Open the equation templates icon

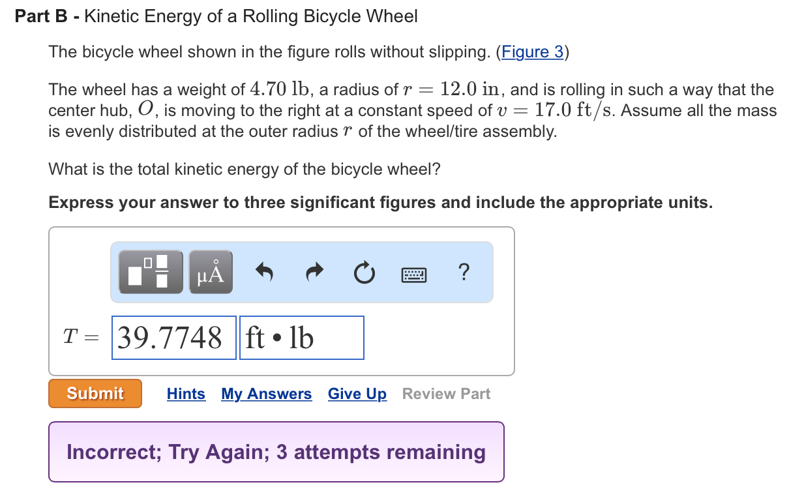pos(150,273)
